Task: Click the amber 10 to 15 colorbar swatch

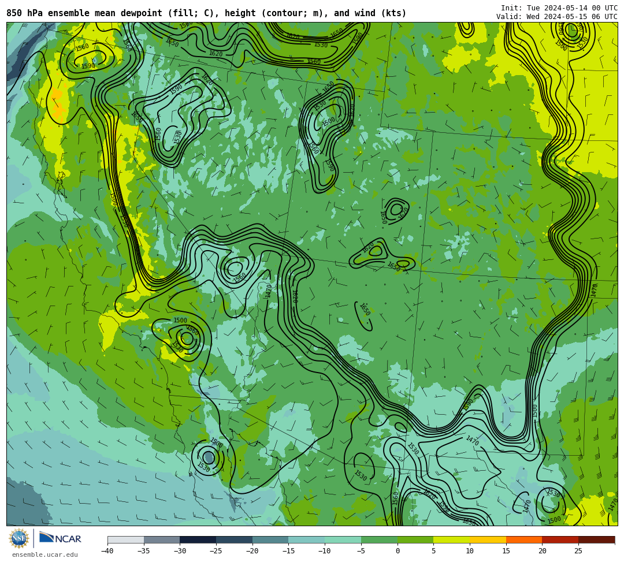Action: pyautogui.click(x=488, y=539)
